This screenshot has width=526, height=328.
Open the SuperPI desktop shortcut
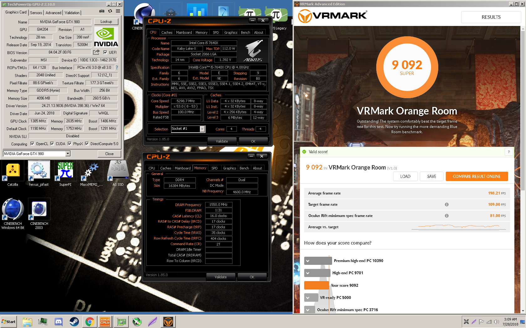[x=65, y=174]
